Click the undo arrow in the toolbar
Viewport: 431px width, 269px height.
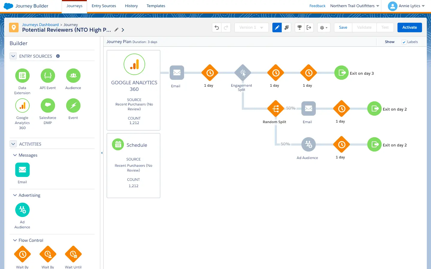(x=217, y=27)
